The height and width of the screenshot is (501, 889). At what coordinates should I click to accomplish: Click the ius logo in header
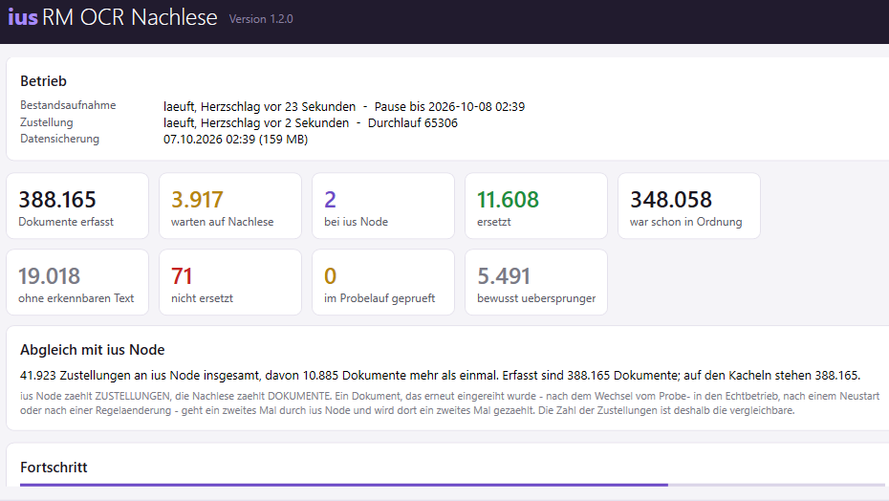pos(23,17)
